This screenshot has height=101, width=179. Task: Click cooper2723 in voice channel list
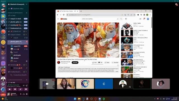point(17,46)
